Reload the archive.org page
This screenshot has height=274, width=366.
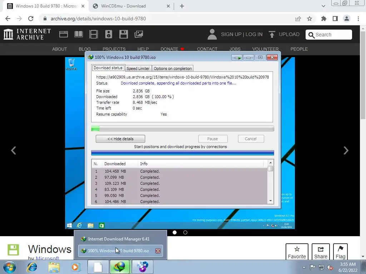pos(31,19)
